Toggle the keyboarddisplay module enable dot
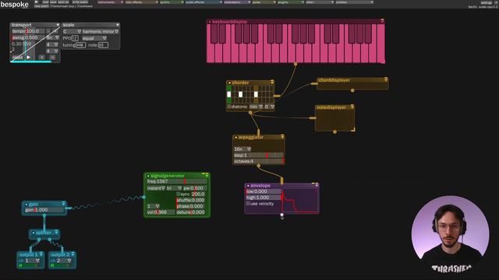Image resolution: width=499 pixels, height=280 pixels. tap(210, 22)
